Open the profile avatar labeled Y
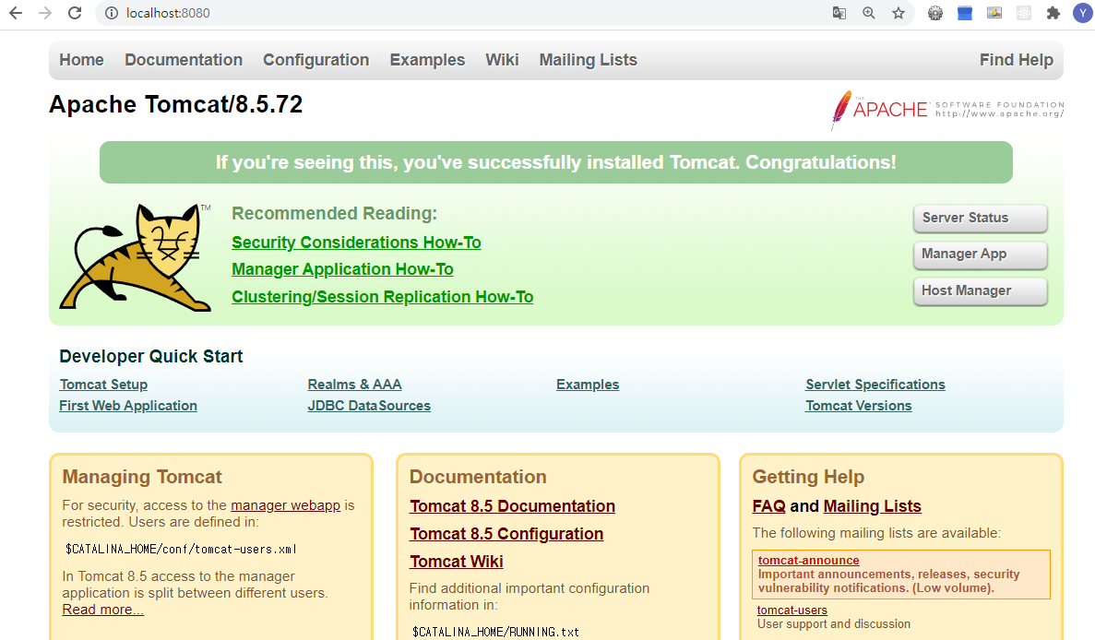The width and height of the screenshot is (1095, 640). (x=1083, y=13)
